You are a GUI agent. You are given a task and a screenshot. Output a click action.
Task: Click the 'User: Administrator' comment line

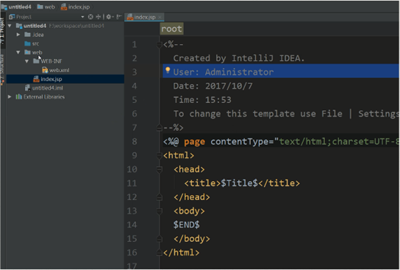point(224,72)
